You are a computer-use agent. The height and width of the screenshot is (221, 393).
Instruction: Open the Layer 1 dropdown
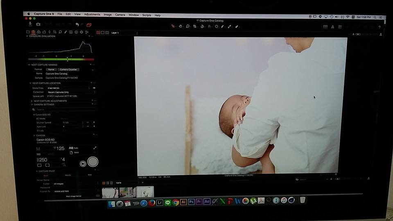(124, 33)
